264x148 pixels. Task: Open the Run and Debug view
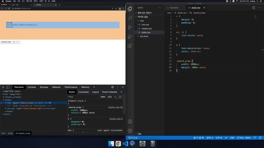[130, 37]
